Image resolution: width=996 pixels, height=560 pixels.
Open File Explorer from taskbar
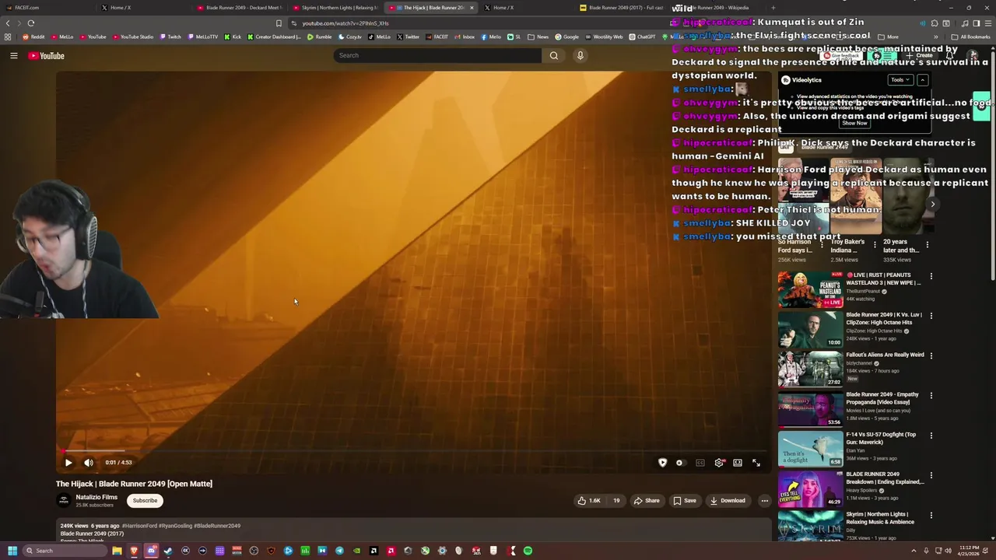[117, 551]
